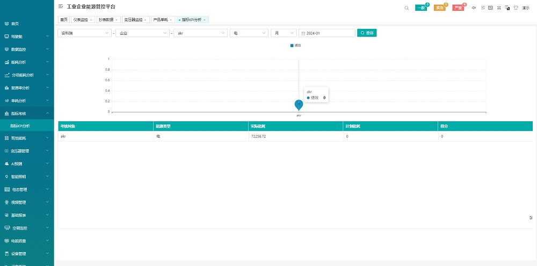
Task: Expand the 能耗分析 sidebar menu
Action: click(x=27, y=62)
